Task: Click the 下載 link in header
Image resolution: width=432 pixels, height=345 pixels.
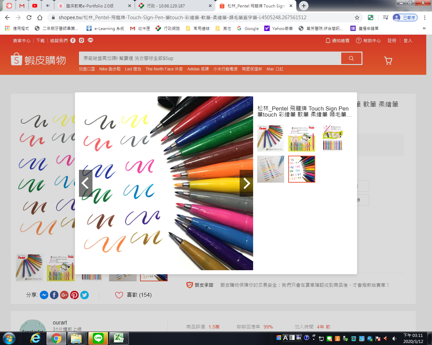Action: [40, 40]
